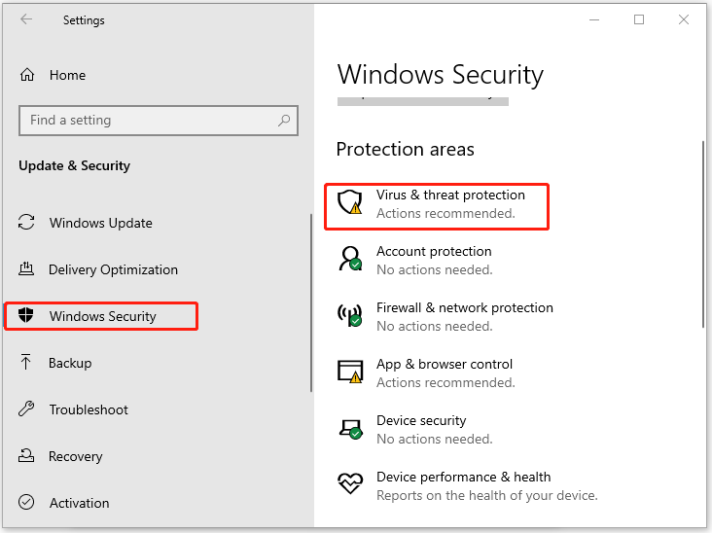The image size is (712, 533).
Task: Click the search magnifier icon
Action: pos(284,121)
